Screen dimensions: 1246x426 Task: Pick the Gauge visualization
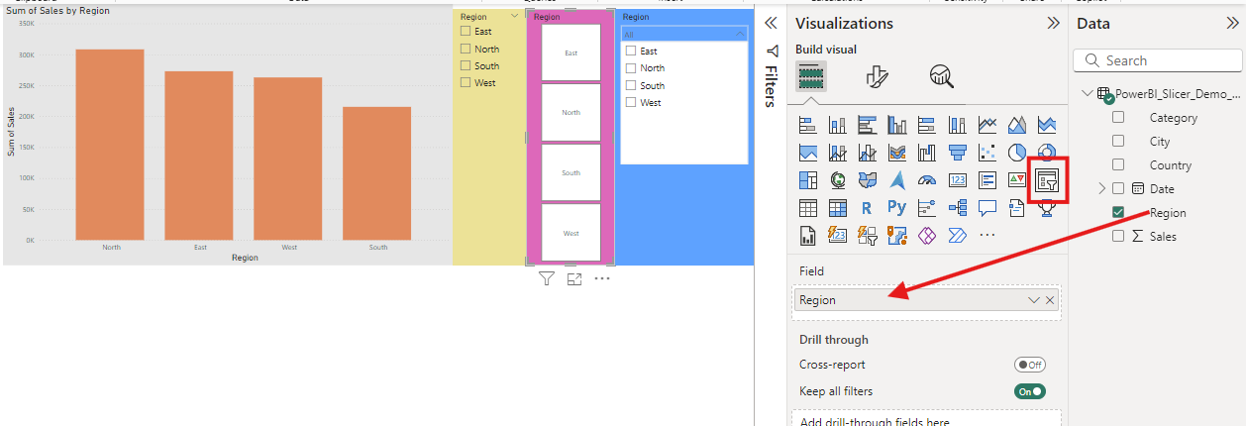pyautogui.click(x=927, y=180)
